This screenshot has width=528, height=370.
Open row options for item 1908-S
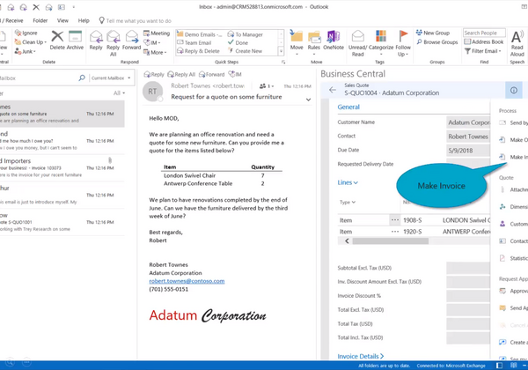pyautogui.click(x=394, y=220)
